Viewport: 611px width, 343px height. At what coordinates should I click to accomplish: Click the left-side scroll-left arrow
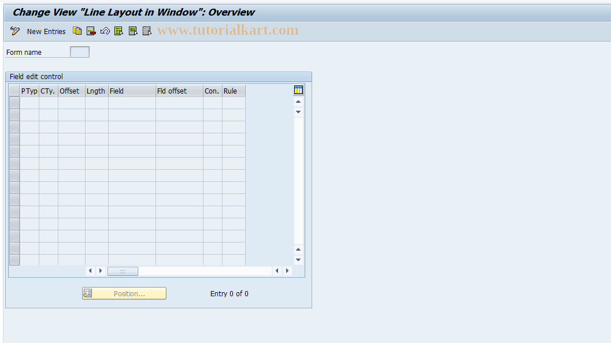(90, 271)
